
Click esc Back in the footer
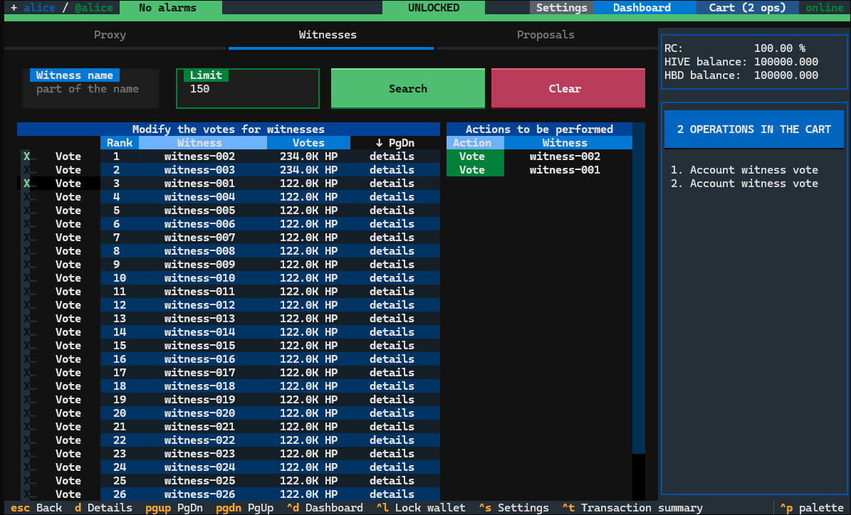pos(36,508)
